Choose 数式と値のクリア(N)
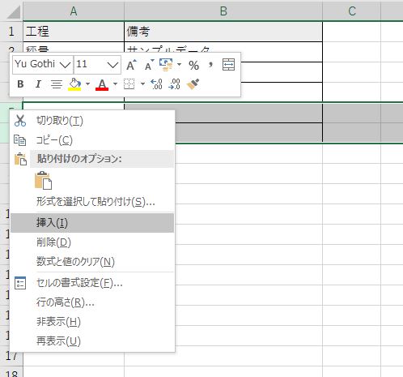The height and width of the screenshot is (377, 403). [x=92, y=262]
